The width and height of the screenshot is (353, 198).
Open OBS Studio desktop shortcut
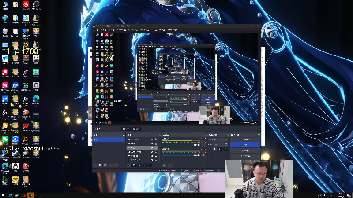36,5
